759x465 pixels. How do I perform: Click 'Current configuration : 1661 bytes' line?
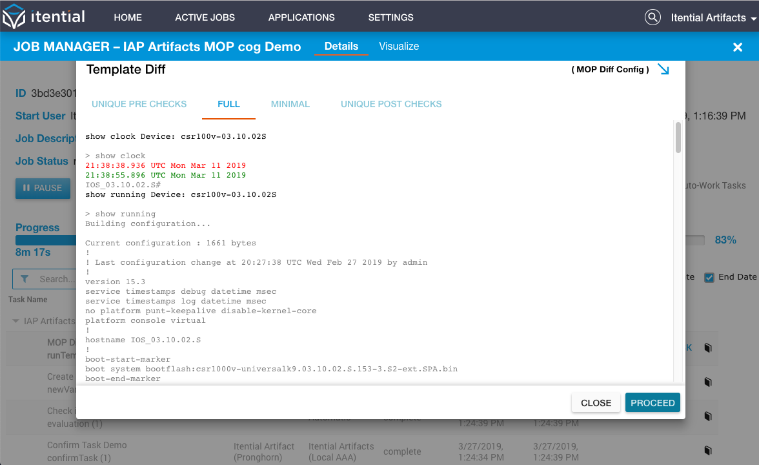170,243
